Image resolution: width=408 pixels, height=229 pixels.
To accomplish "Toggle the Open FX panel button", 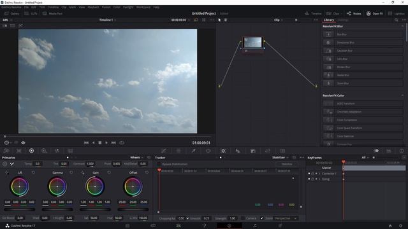I will (x=375, y=13).
